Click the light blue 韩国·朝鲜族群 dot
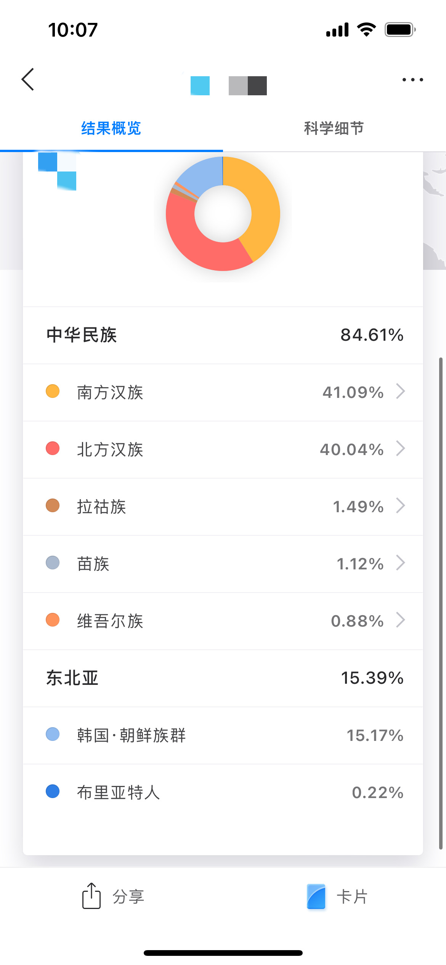This screenshot has width=446, height=965. [53, 734]
